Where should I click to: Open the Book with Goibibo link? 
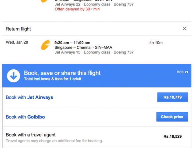tap(25, 117)
